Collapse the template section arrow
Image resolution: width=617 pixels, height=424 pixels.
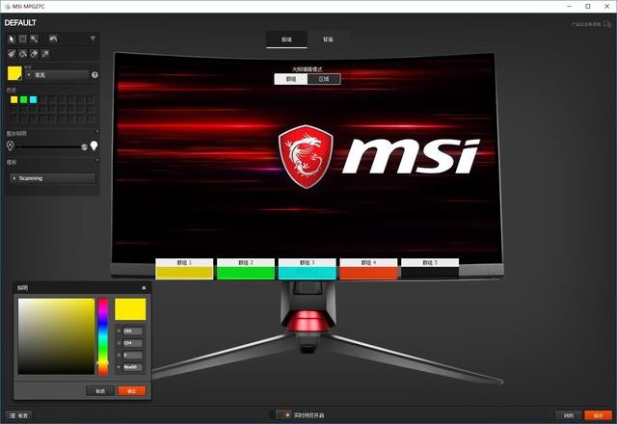pos(97,160)
